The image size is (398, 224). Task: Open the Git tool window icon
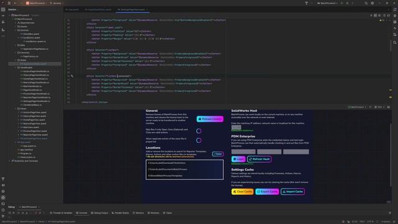3,217
